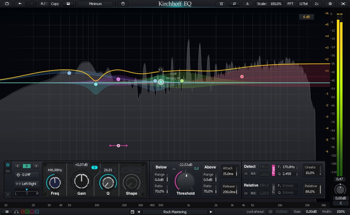
Task: Toggle the A/B comparison button
Action: [43, 4]
